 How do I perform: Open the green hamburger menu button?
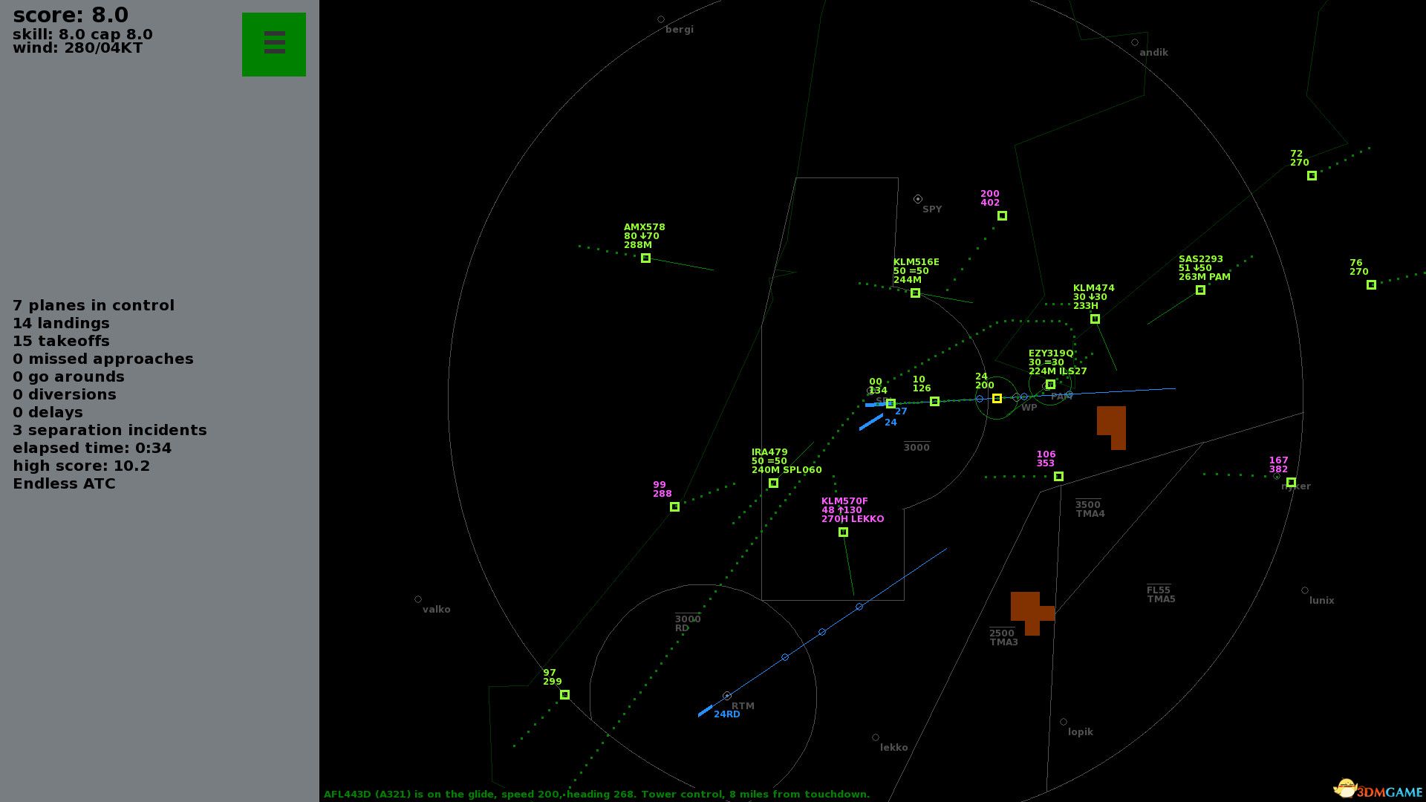click(273, 44)
